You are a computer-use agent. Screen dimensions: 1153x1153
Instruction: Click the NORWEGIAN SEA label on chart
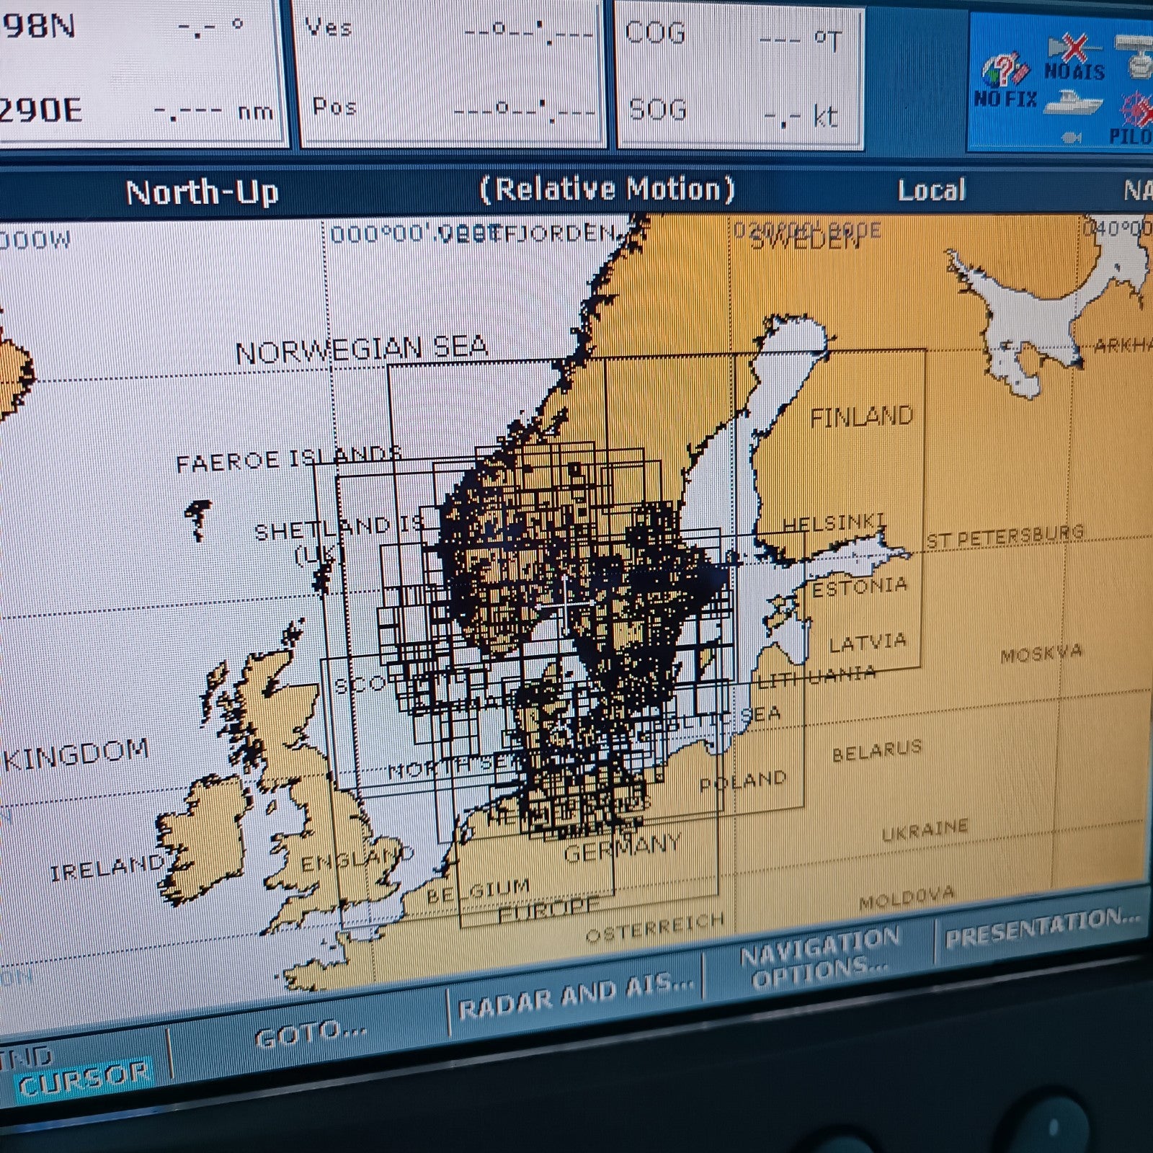[362, 351]
